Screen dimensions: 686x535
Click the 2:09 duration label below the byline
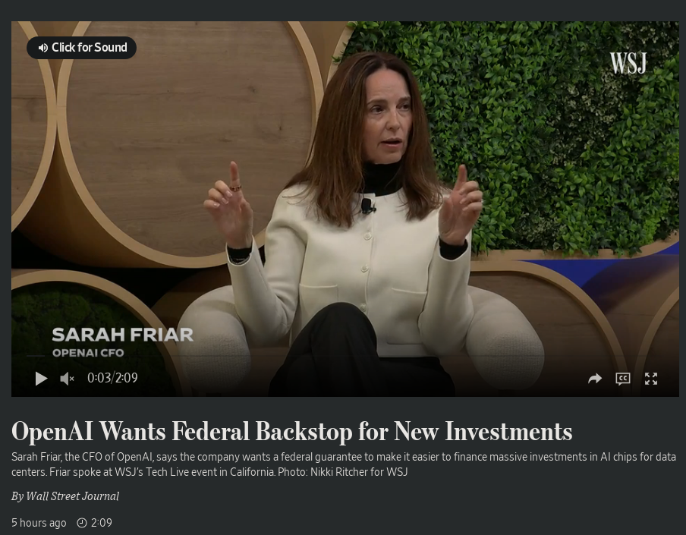click(x=102, y=523)
